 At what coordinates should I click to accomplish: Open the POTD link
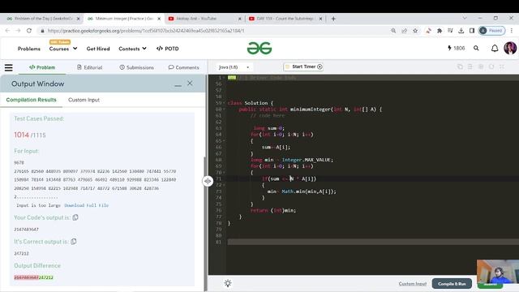168,49
